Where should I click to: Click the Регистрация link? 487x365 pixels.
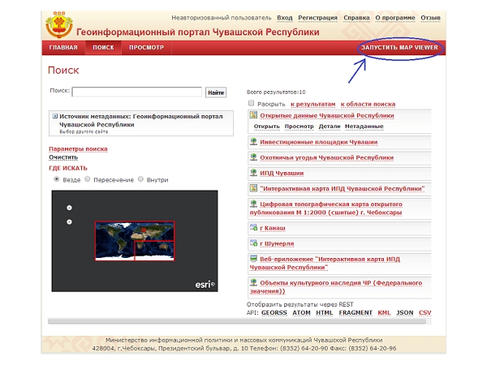click(x=317, y=18)
